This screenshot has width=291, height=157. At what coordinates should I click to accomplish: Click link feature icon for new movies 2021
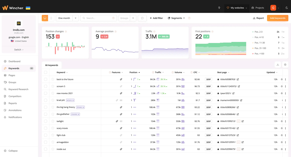coord(121,93)
